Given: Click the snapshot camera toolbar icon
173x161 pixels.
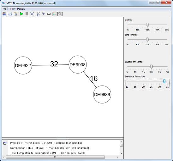Looking at the screenshot, I should [4, 14].
